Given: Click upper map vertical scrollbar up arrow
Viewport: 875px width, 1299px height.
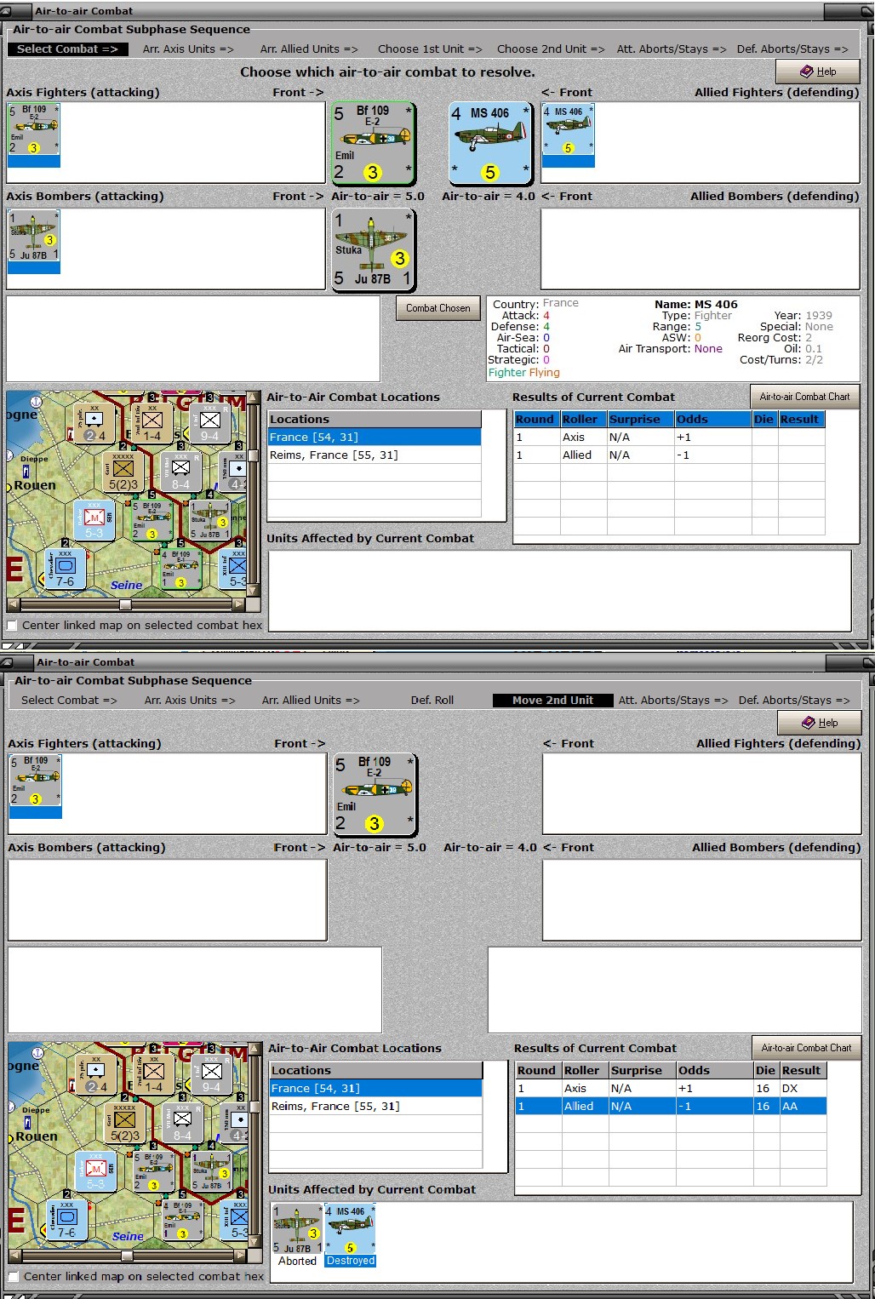Looking at the screenshot, I should 253,398.
